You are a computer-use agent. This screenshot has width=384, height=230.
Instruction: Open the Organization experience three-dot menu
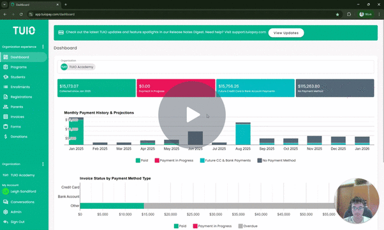(x=43, y=47)
